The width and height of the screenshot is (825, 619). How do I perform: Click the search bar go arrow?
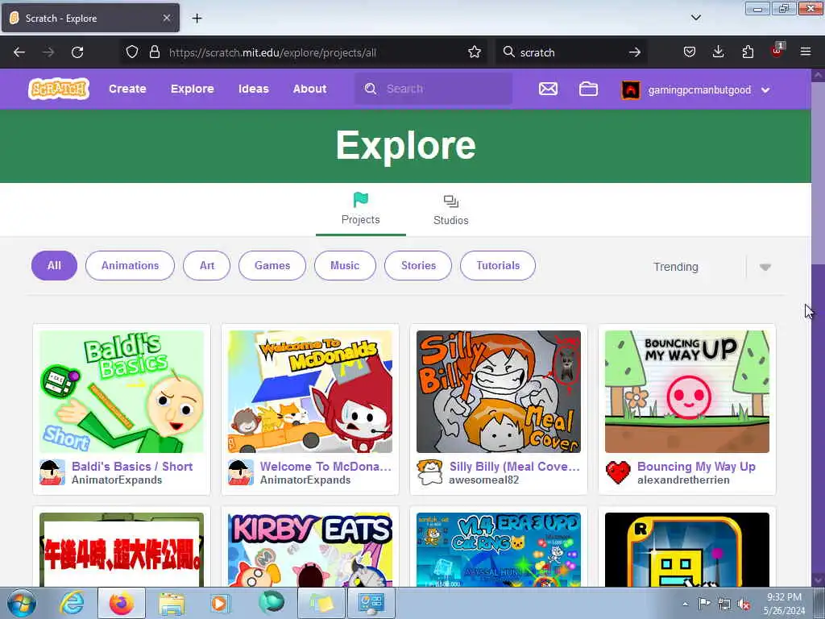(x=635, y=52)
